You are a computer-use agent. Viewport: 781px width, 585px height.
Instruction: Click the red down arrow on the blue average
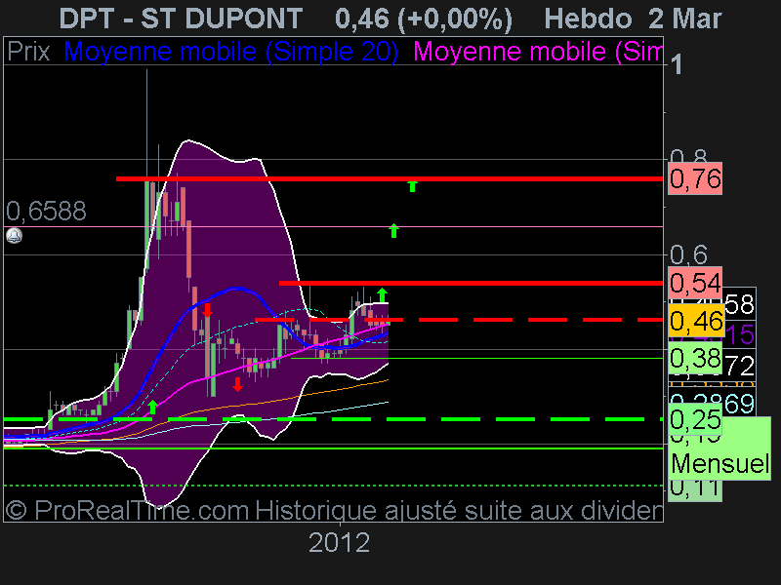click(x=207, y=311)
